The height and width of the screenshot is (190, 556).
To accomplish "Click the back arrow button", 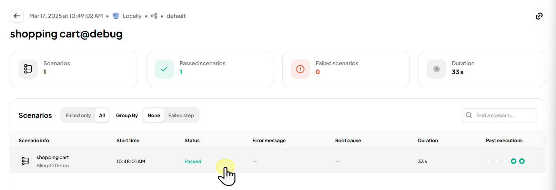I will click(x=17, y=16).
